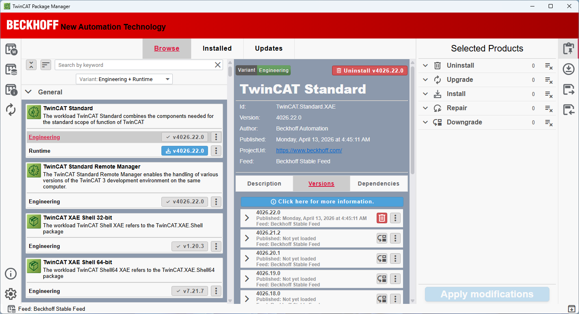Clear the Uninstall list icon
Viewport: 579px width, 314px height.
pos(549,66)
